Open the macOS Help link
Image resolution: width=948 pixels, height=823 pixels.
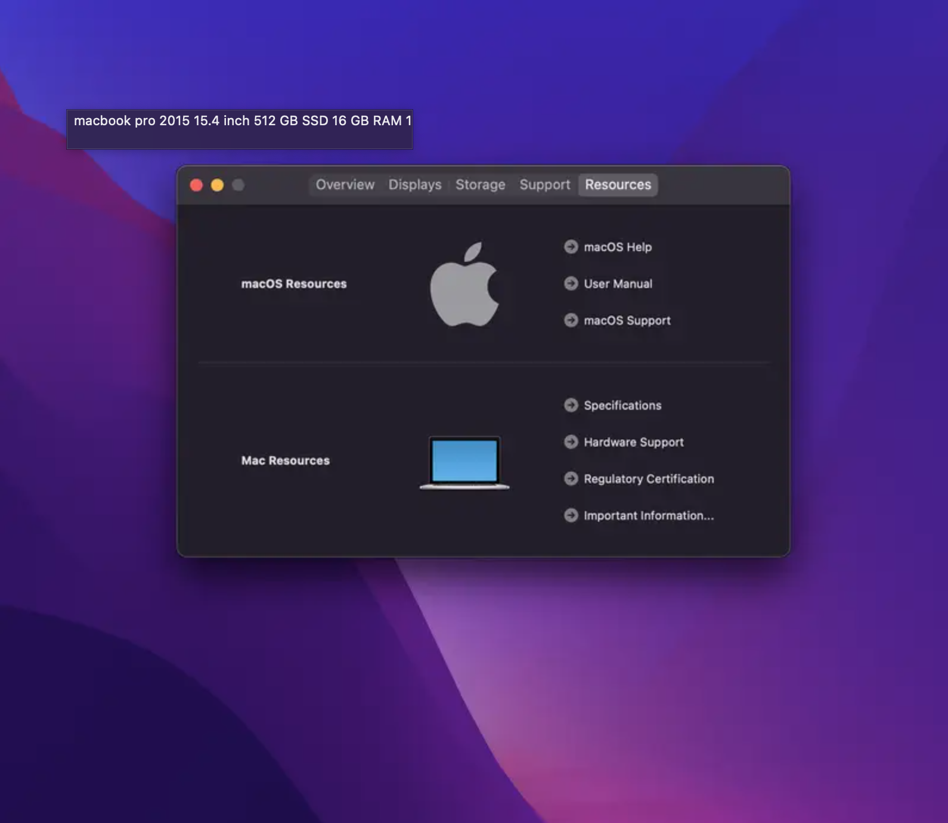click(618, 247)
